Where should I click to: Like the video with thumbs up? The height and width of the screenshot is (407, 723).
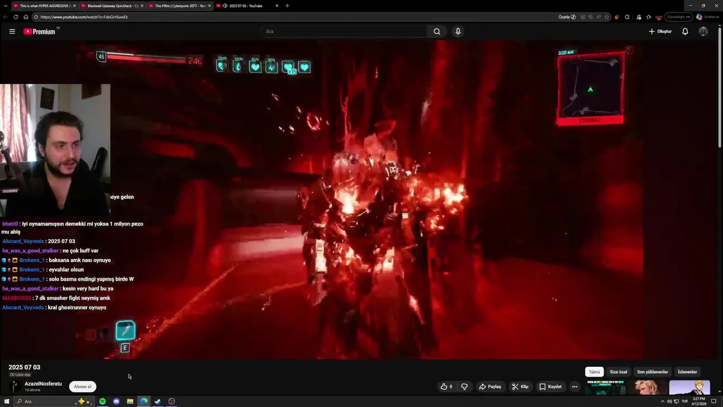(x=447, y=387)
